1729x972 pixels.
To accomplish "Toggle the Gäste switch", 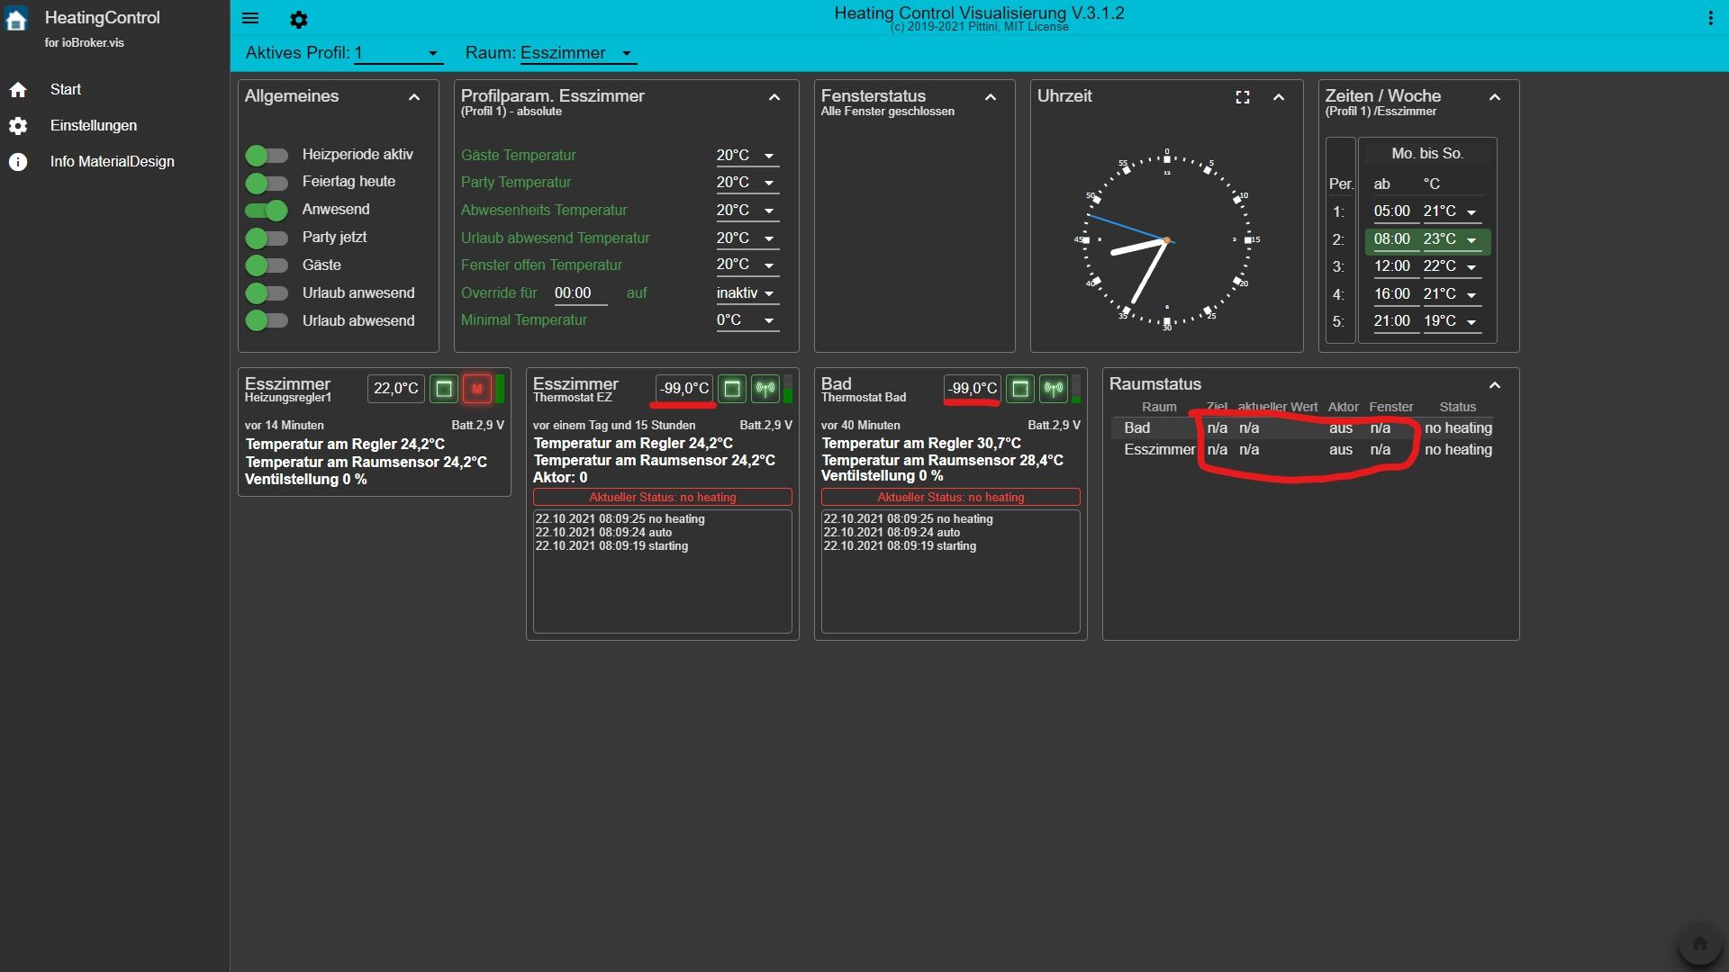I will tap(267, 265).
